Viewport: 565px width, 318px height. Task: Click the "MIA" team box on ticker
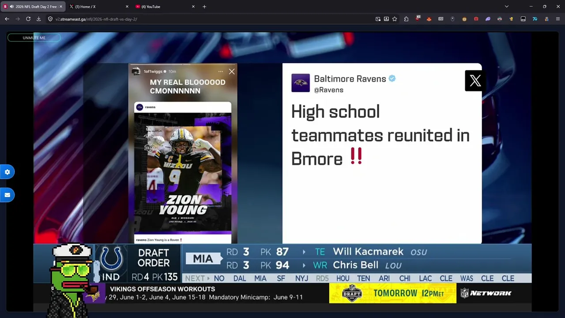[203, 259]
